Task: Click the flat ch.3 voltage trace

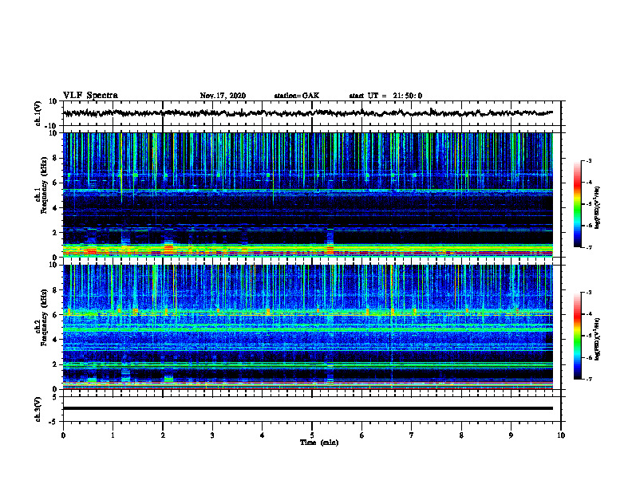Action: [307, 408]
